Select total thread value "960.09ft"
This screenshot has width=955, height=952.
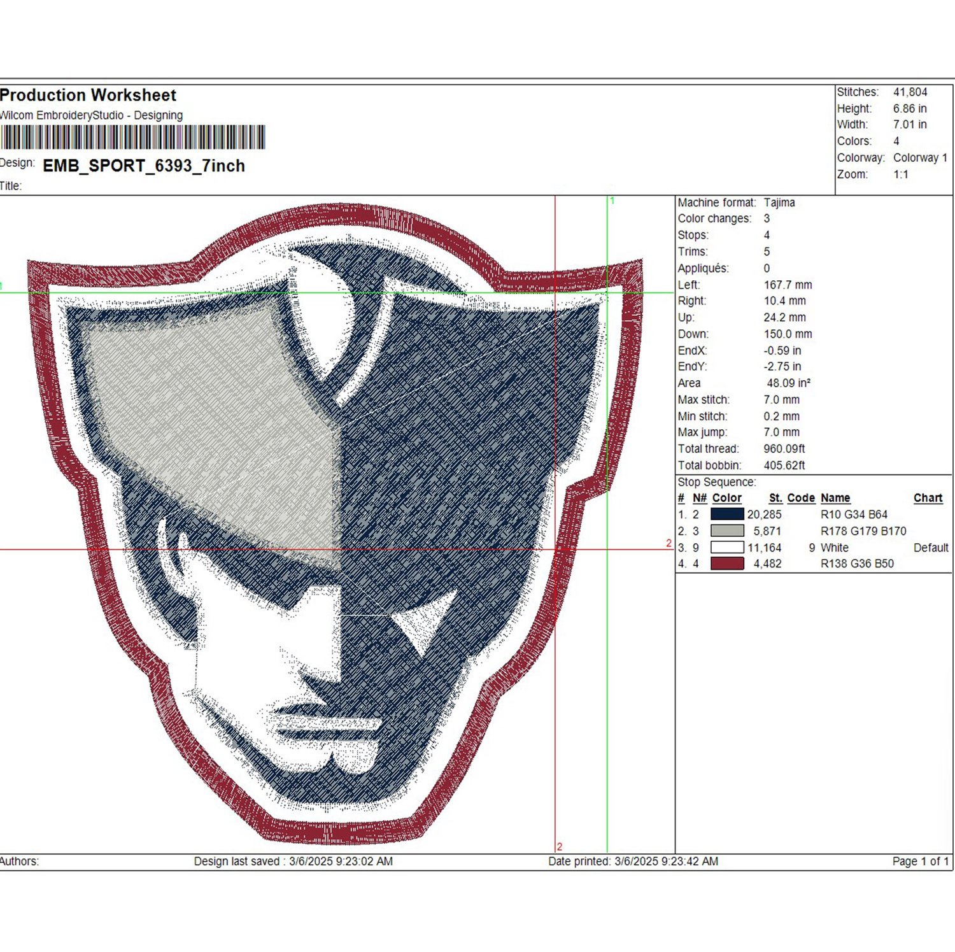pos(784,449)
